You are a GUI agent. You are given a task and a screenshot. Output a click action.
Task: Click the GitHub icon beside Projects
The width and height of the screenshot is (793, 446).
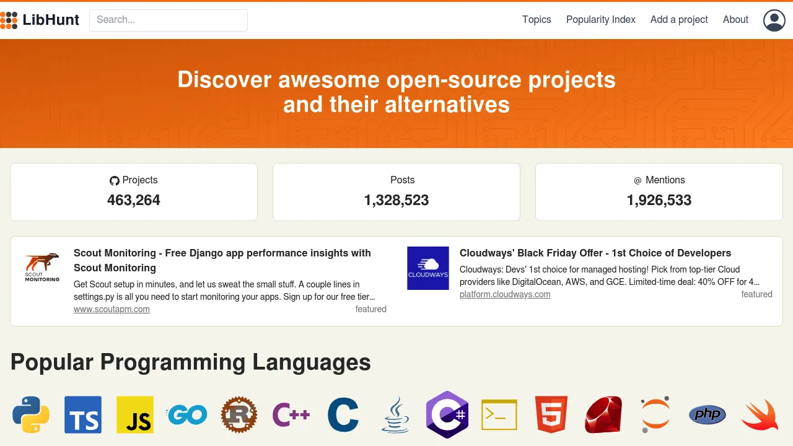tap(115, 181)
